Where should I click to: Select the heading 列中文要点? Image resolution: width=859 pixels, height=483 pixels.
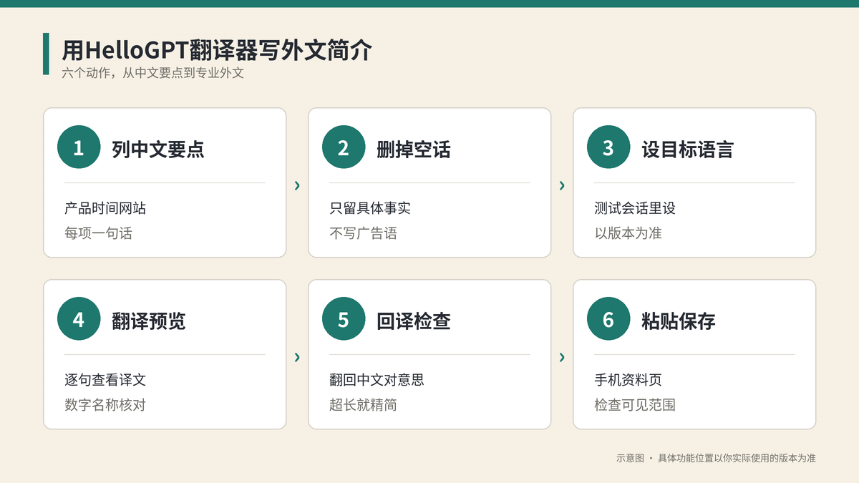[158, 149]
